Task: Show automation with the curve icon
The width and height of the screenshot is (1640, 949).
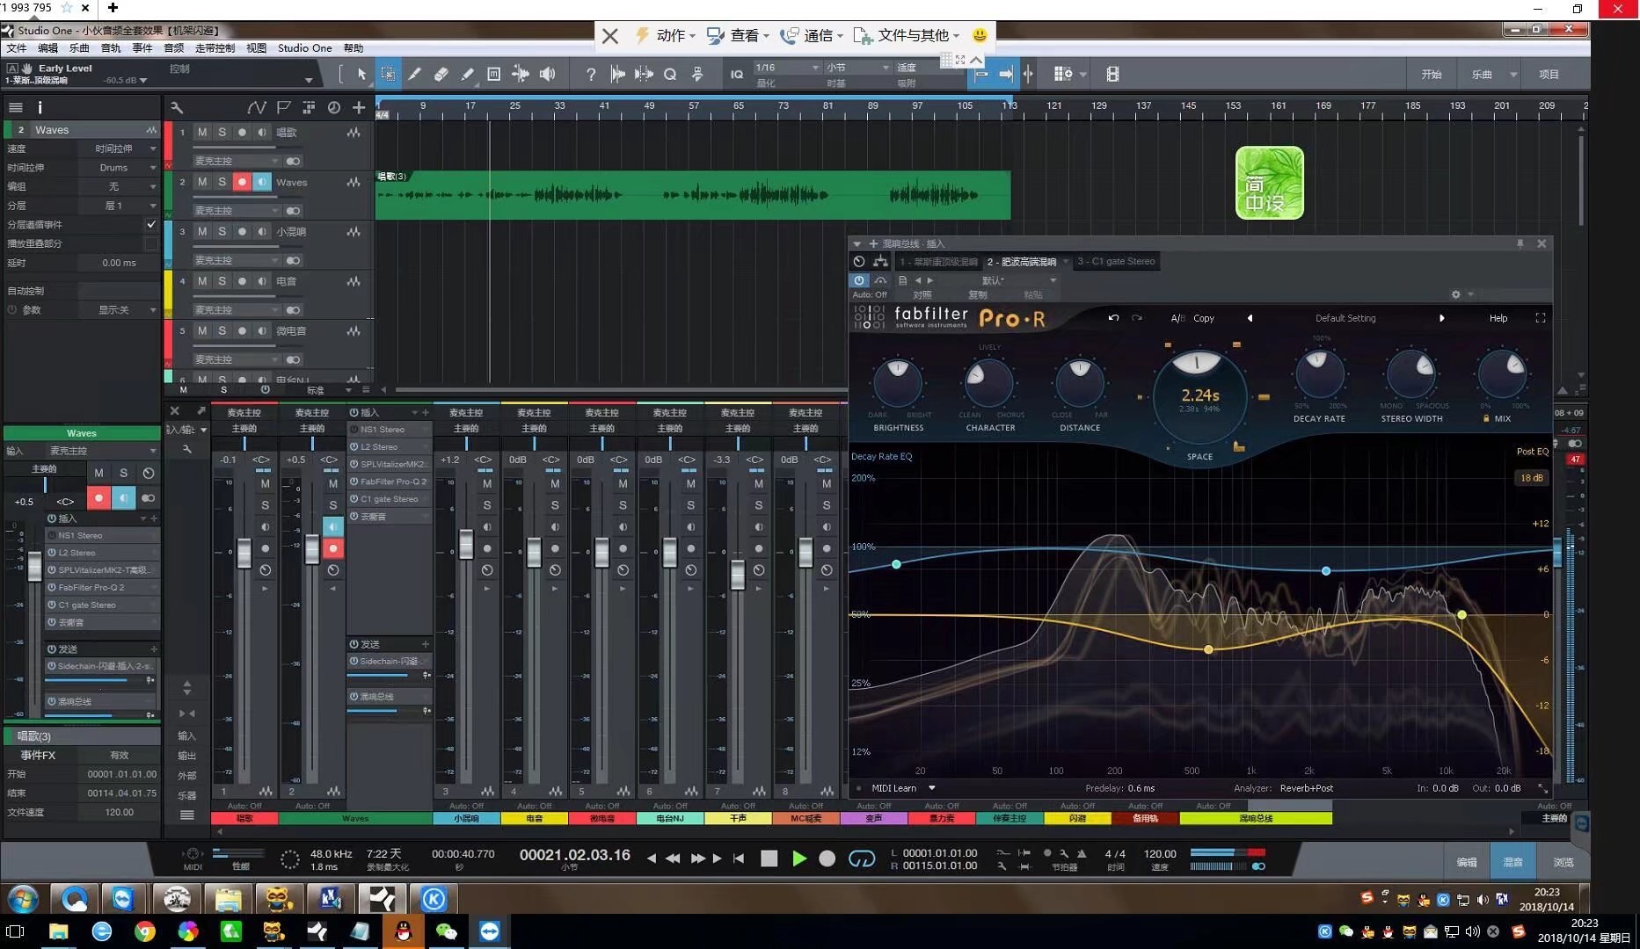Action: coord(256,108)
